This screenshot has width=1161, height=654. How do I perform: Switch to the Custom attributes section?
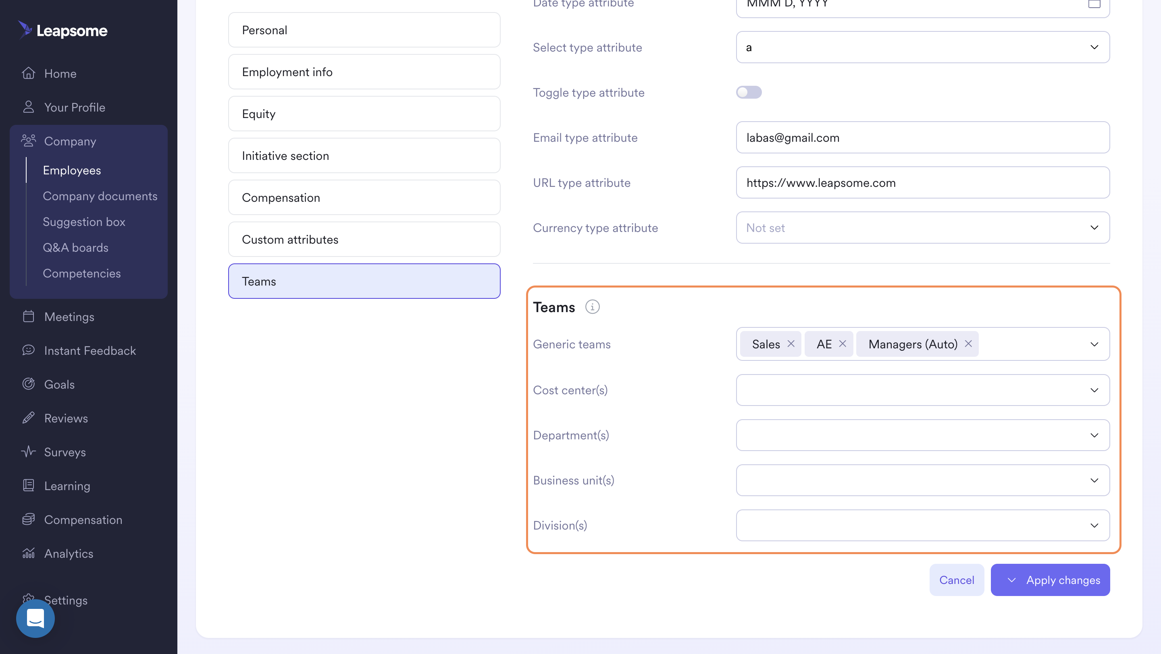coord(364,240)
